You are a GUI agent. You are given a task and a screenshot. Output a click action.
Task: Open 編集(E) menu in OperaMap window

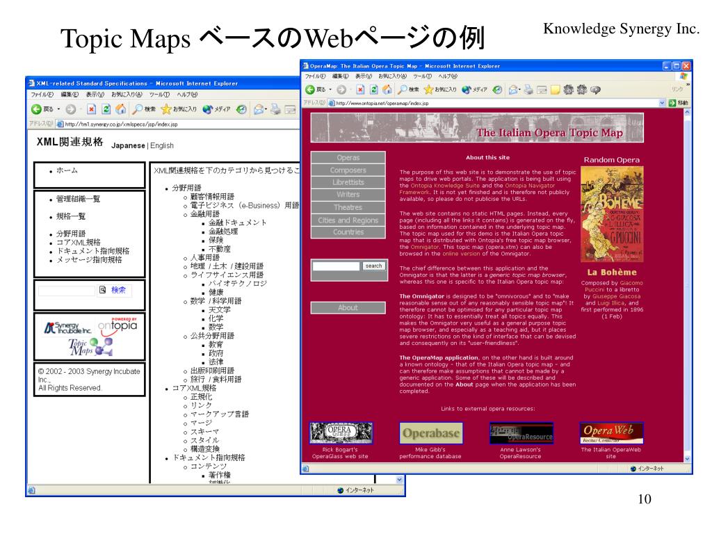click(340, 76)
